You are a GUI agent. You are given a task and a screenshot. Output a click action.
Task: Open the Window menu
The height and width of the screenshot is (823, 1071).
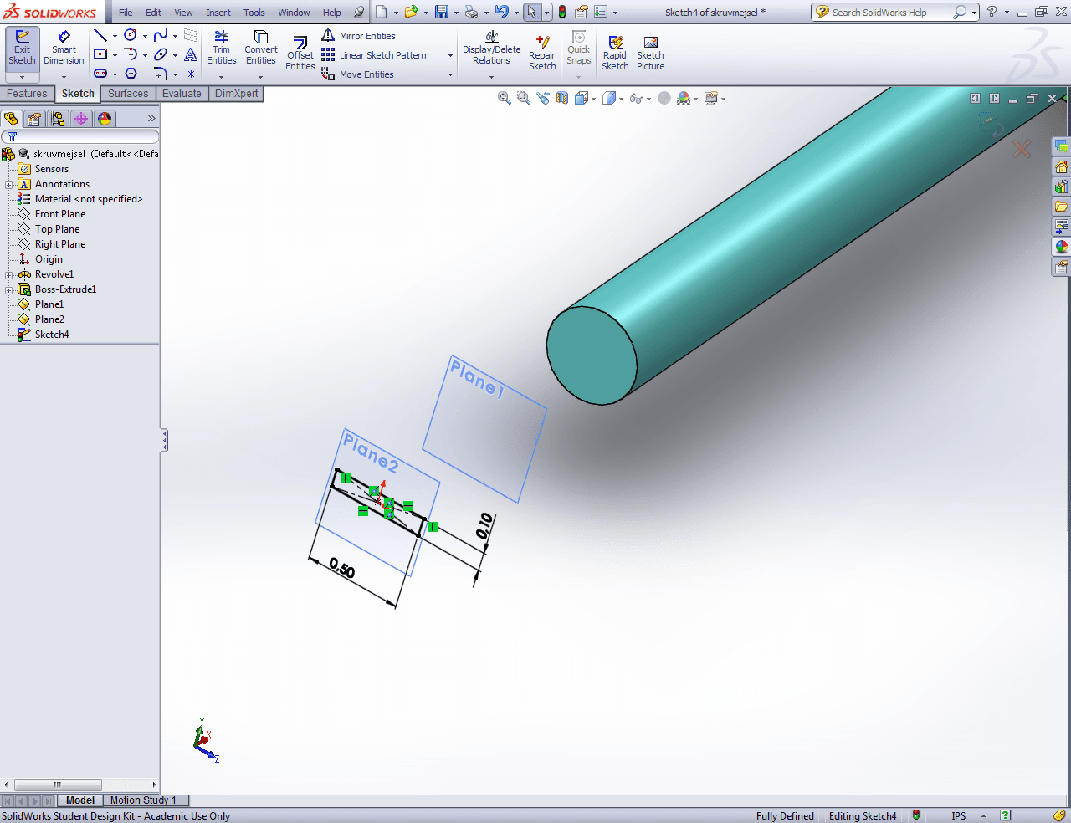click(x=294, y=13)
